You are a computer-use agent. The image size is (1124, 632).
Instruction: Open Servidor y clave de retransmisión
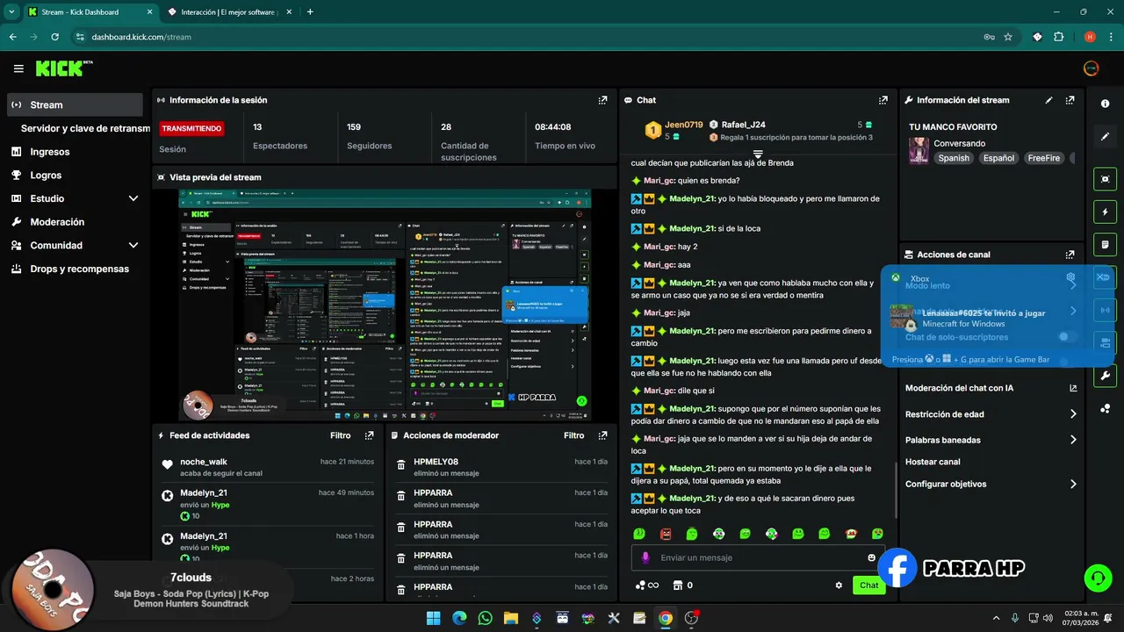(x=85, y=128)
